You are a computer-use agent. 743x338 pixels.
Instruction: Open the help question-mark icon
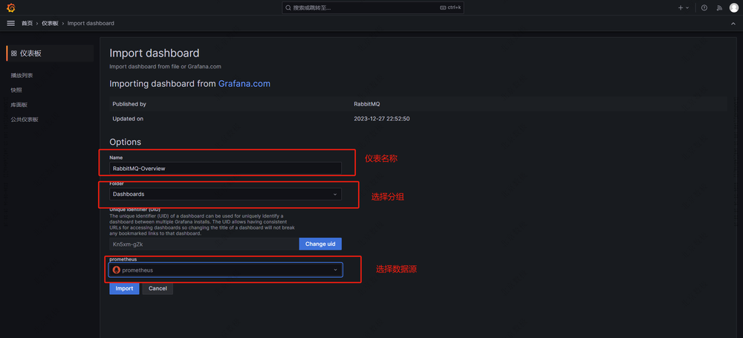click(x=704, y=7)
